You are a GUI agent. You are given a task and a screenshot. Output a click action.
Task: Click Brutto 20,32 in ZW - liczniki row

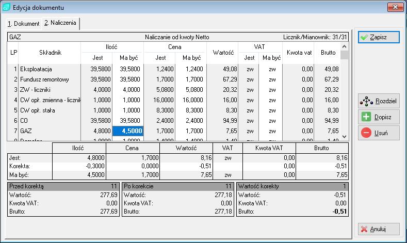pyautogui.click(x=332, y=90)
